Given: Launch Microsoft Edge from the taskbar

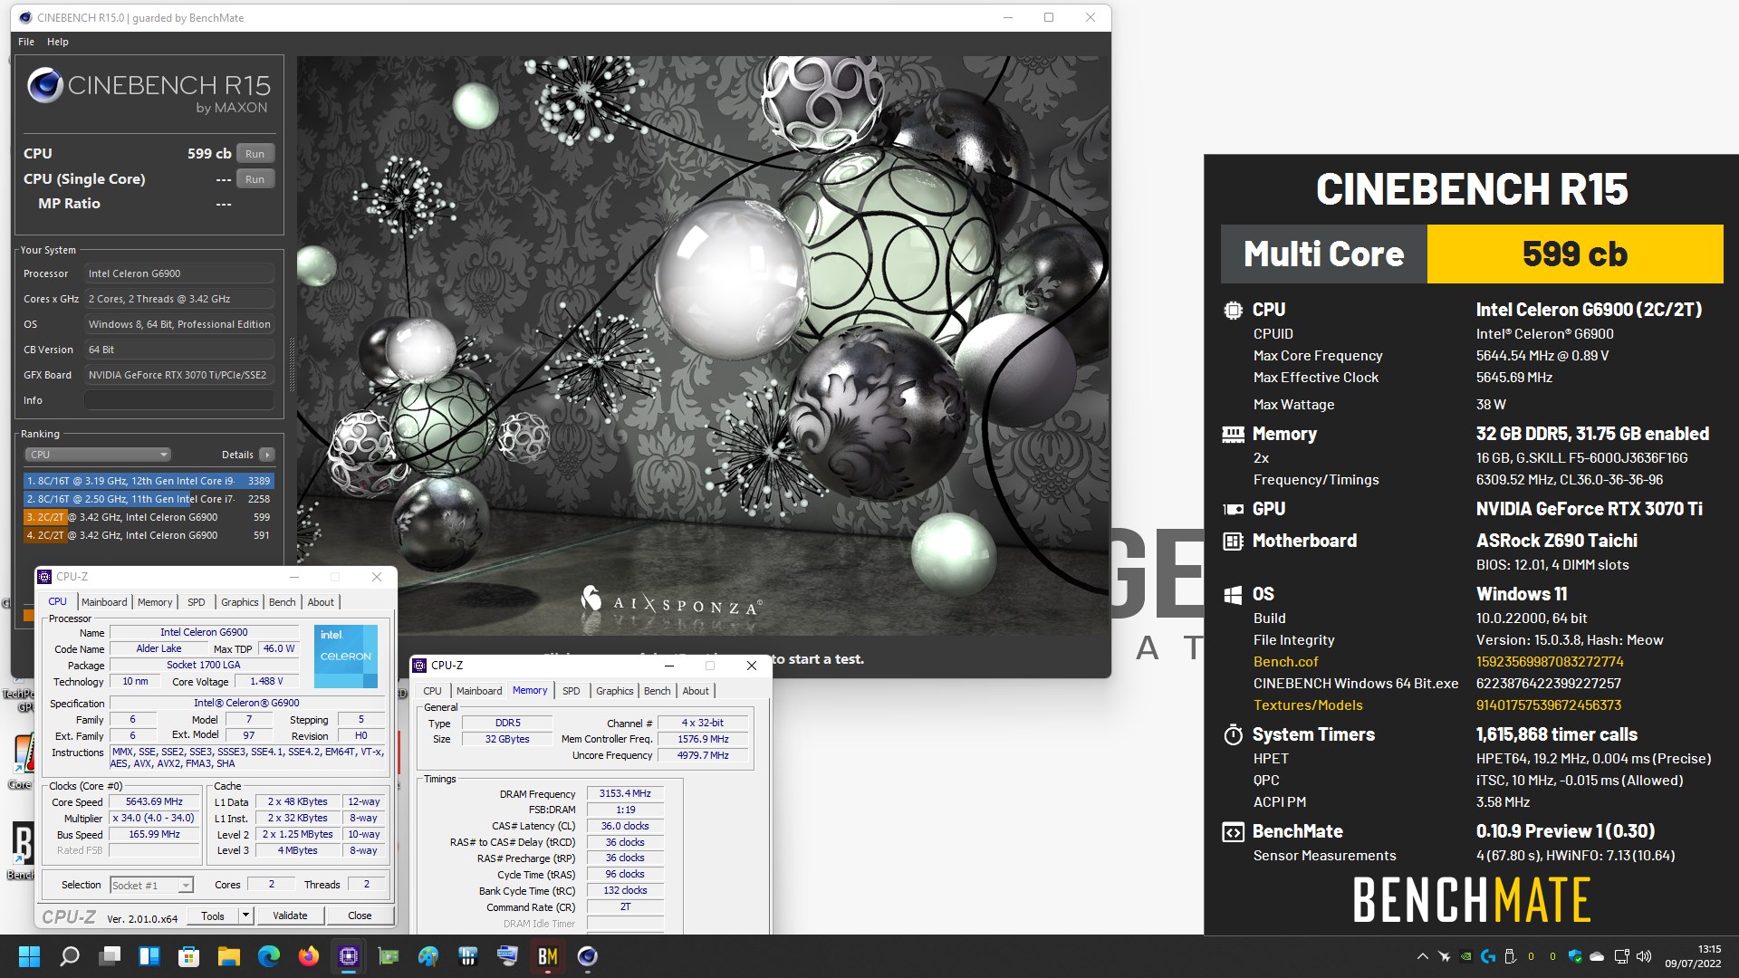Looking at the screenshot, I should [x=269, y=956].
